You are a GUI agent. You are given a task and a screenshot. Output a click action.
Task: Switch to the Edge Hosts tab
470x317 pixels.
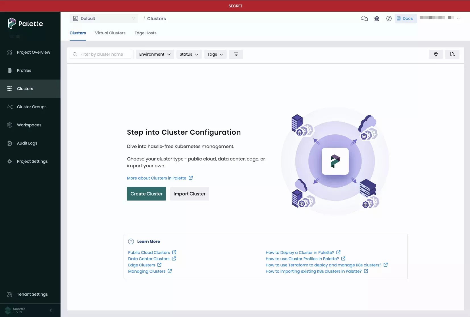145,33
